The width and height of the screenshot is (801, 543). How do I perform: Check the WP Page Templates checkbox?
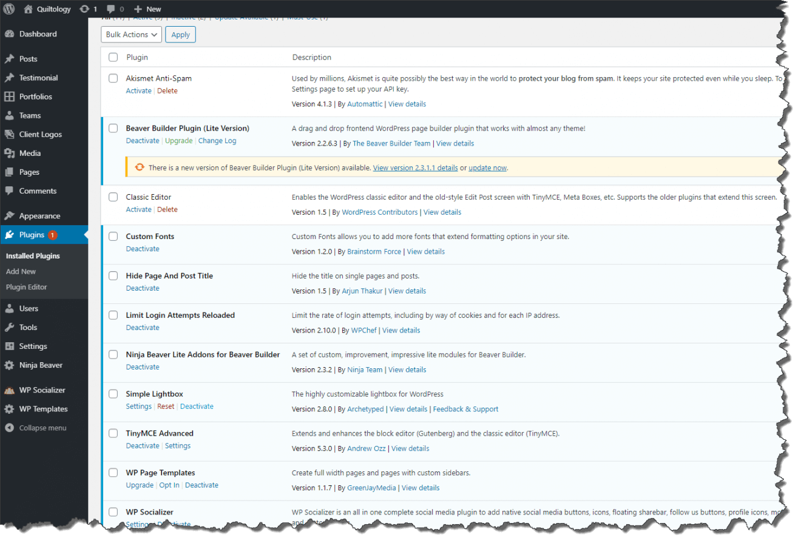pyautogui.click(x=113, y=473)
